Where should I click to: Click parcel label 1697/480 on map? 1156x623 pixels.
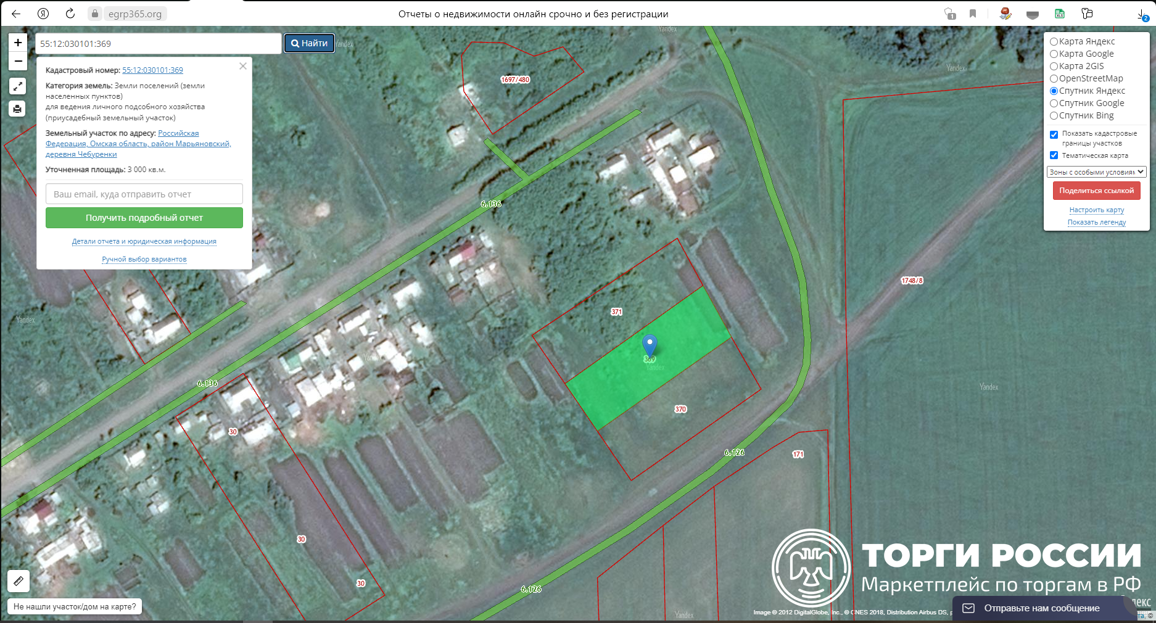[x=515, y=80]
